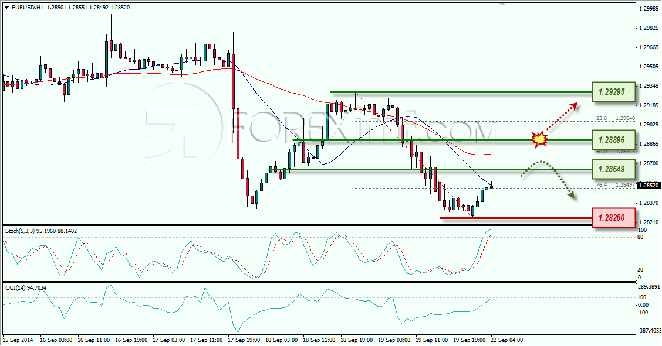Click the 1.29505 price axis label
The image size is (662, 346).
click(649, 67)
